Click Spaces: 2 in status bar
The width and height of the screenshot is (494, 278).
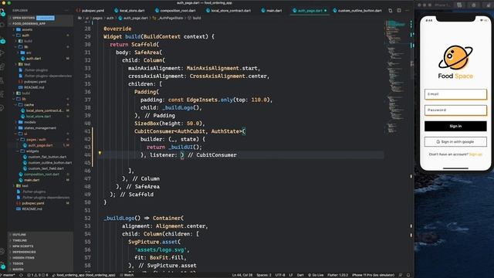coord(264,275)
